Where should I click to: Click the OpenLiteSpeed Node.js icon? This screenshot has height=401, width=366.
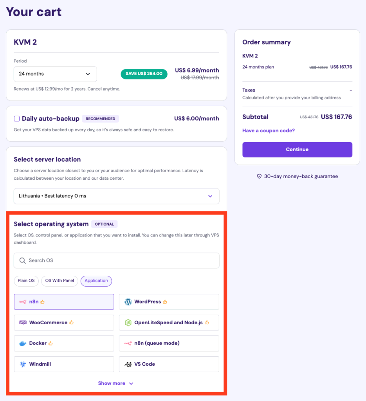pyautogui.click(x=128, y=323)
